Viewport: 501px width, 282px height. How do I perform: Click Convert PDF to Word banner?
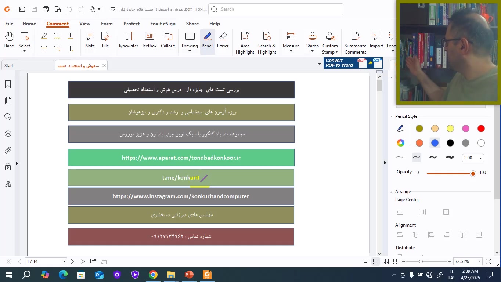coord(353,63)
